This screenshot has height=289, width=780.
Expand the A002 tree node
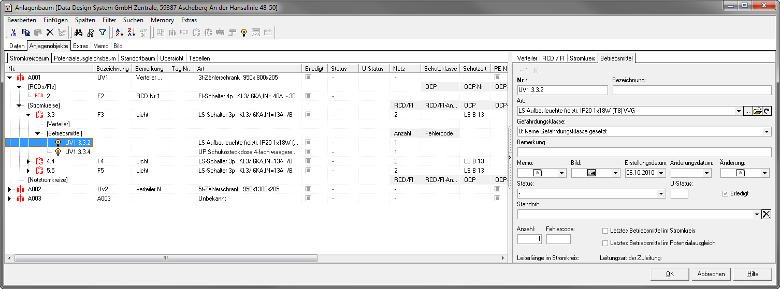coord(9,189)
